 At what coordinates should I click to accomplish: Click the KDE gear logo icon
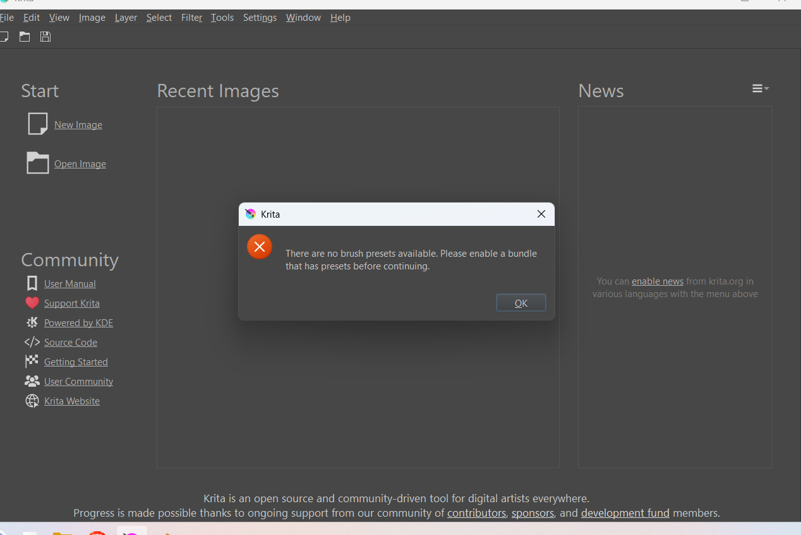pos(32,322)
